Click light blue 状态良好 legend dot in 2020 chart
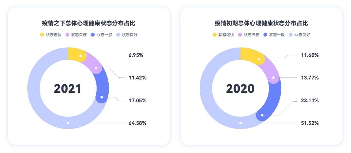 (x=291, y=35)
